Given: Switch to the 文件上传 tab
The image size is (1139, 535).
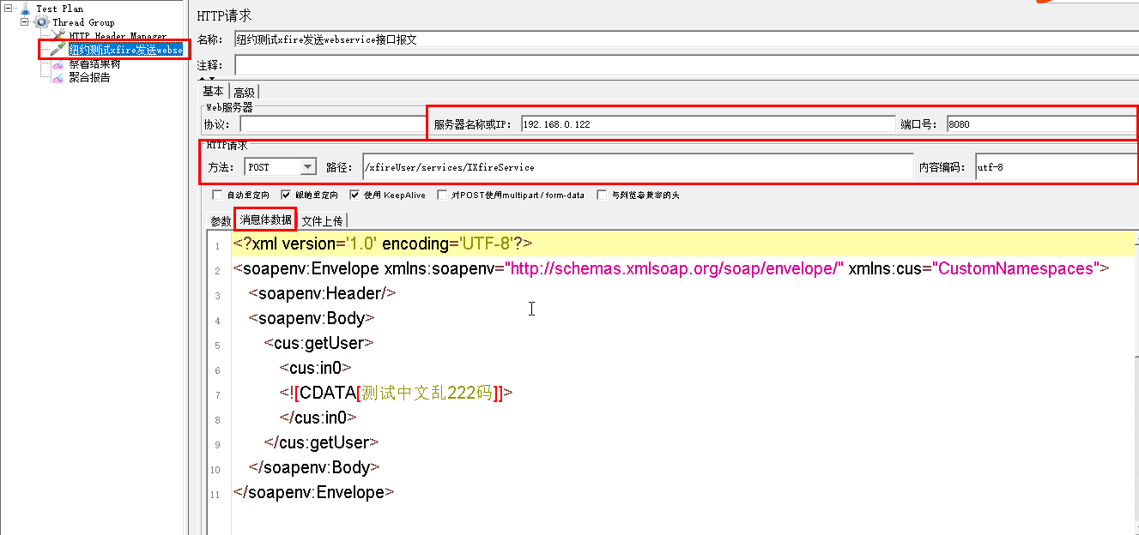Looking at the screenshot, I should 322,220.
